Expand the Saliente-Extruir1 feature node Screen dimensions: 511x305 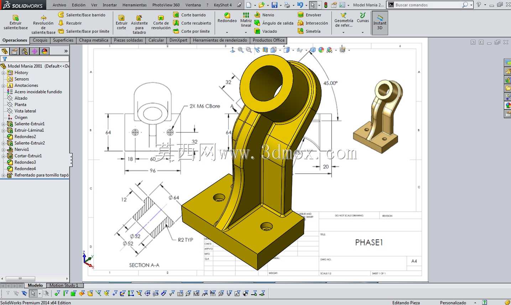point(4,124)
